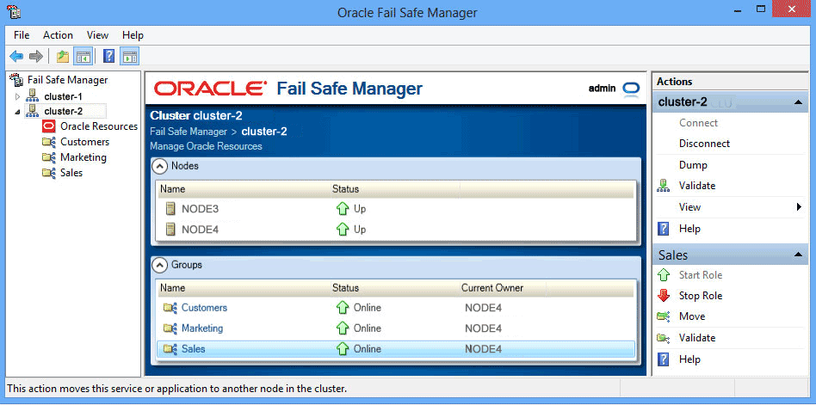Click the Customers folder icon in tree

49,141
